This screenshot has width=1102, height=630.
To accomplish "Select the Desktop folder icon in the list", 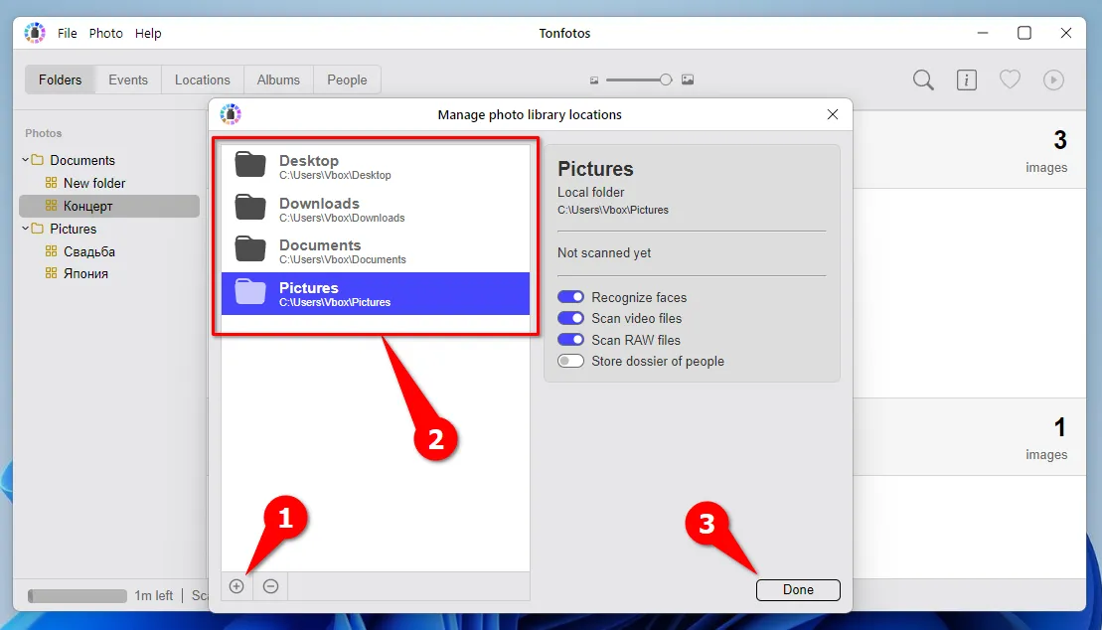I will tap(250, 165).
